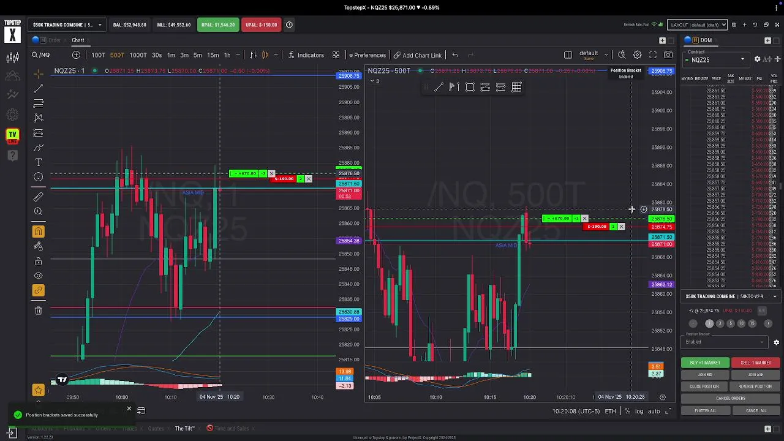Image resolution: width=784 pixels, height=441 pixels.
Task: Select the emoji icon tool
Action: (38, 177)
